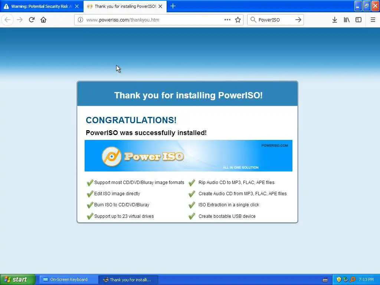The height and width of the screenshot is (285, 380).
Task: Submit the PowerISO search with arrow
Action: tap(298, 20)
